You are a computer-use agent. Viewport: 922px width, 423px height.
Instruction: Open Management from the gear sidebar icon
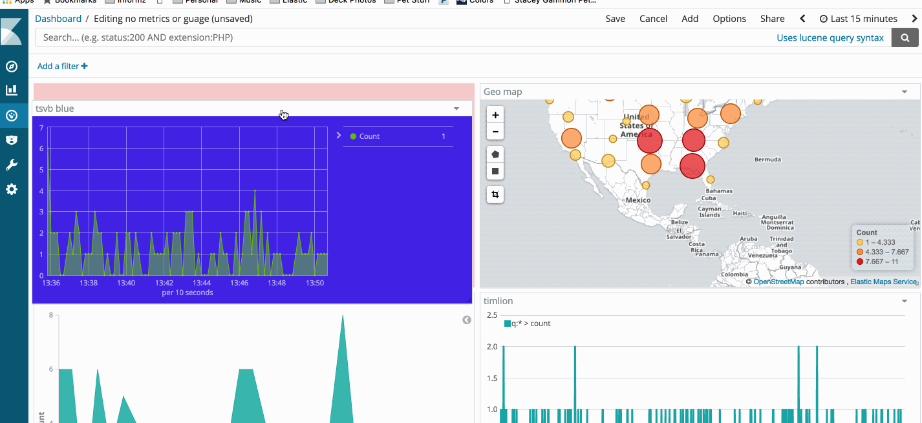click(11, 189)
